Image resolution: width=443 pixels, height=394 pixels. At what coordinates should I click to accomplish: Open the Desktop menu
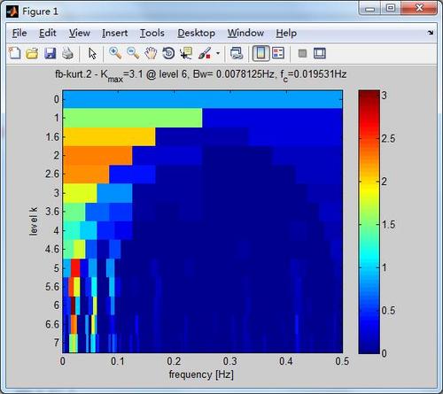tap(196, 33)
